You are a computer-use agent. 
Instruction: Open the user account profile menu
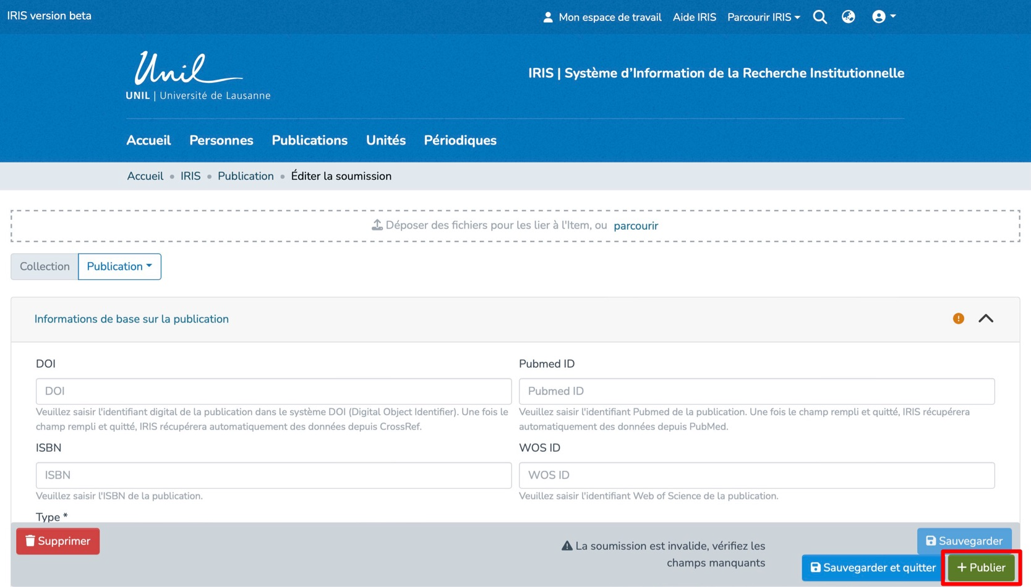(x=883, y=17)
